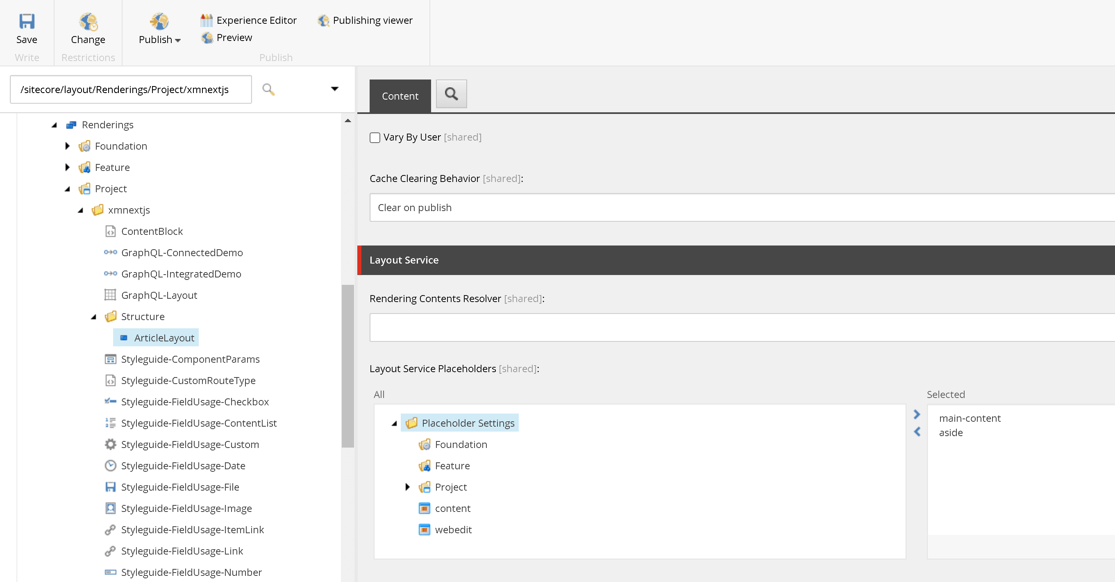
Task: Click the Save icon
Action: point(26,21)
